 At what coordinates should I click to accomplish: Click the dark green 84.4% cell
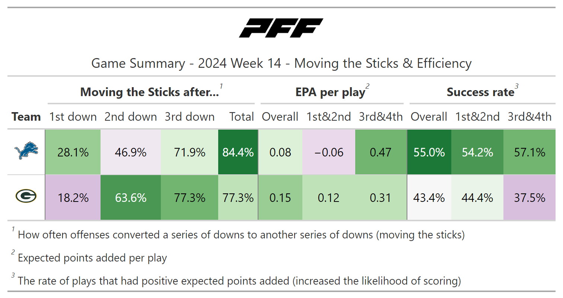238,152
